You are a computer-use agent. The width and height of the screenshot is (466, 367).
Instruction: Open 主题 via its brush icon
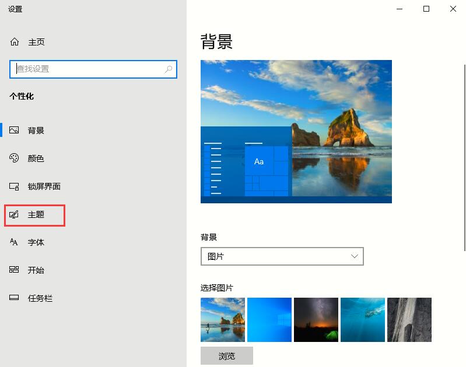(15, 214)
